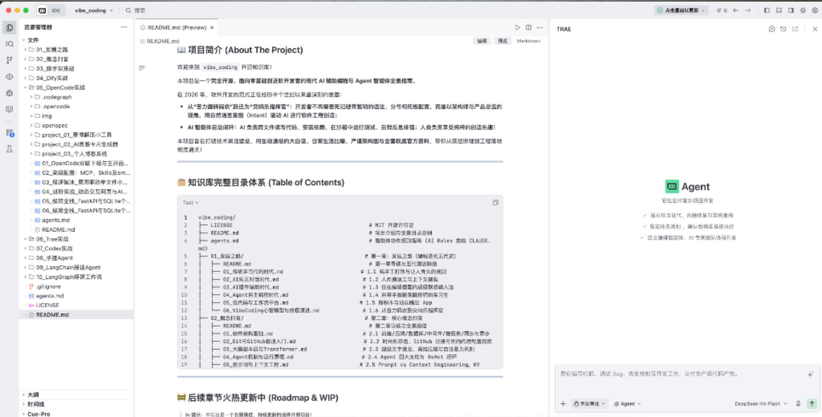Viewport: 822px width, 417px height.
Task: Open Extensions icon with badge 1
Action: (x=10, y=133)
